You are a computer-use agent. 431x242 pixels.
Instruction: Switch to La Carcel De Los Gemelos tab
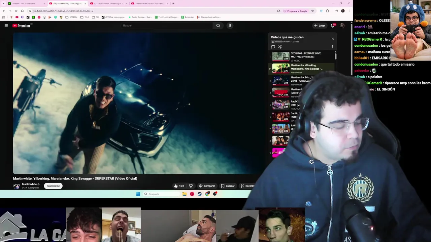(x=108, y=3)
